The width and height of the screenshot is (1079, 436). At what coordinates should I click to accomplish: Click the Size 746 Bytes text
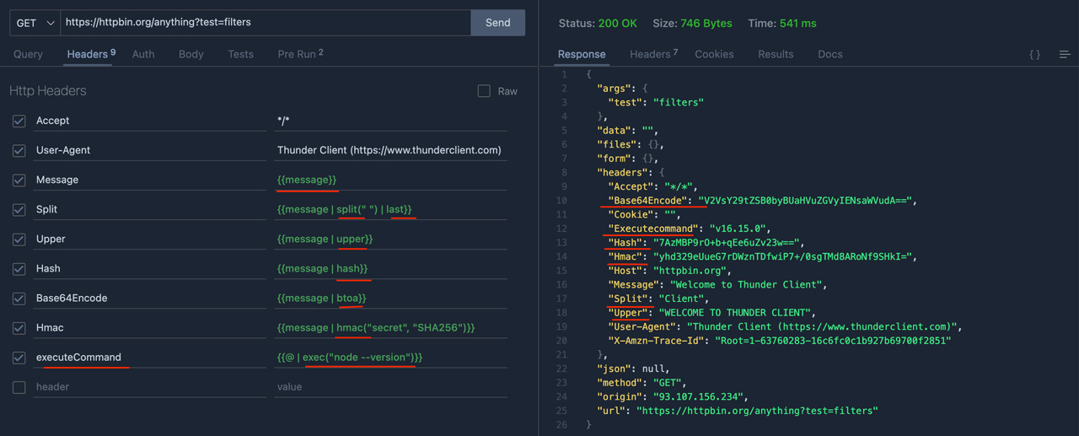click(693, 24)
